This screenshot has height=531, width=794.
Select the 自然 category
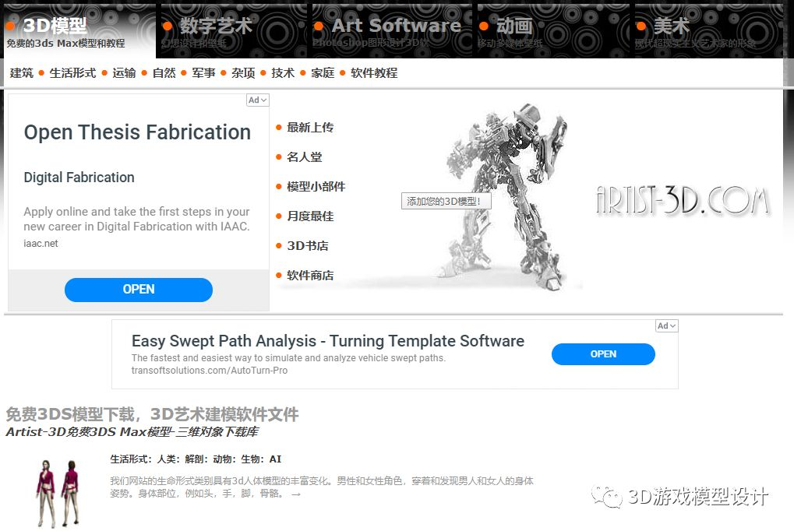click(x=164, y=73)
